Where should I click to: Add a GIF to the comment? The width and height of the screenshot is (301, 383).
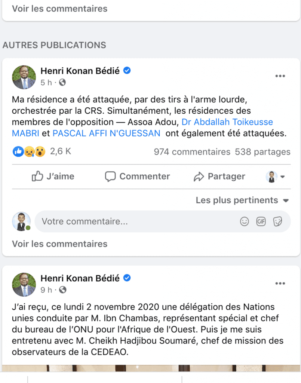tap(261, 221)
